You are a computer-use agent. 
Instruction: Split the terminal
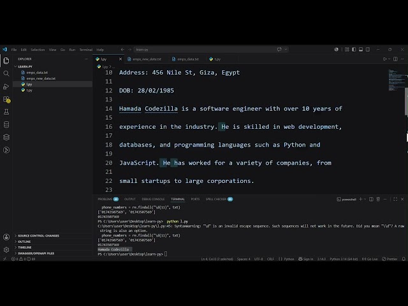click(371, 199)
